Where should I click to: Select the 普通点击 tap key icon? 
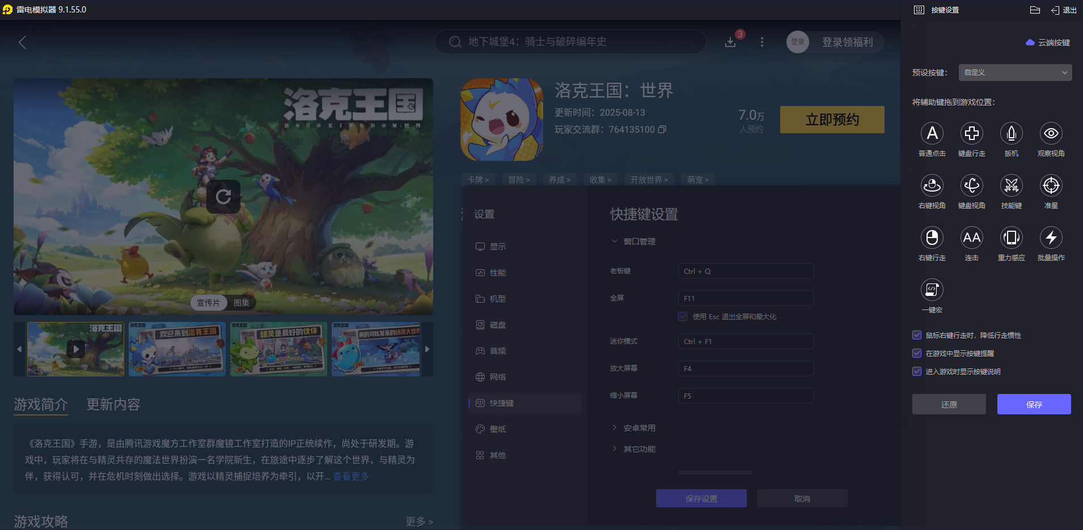pyautogui.click(x=932, y=133)
